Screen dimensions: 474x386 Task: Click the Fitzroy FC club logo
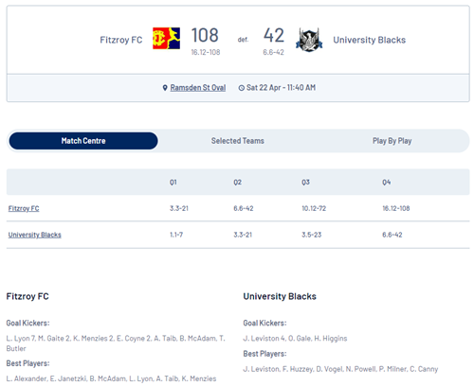pyautogui.click(x=166, y=38)
